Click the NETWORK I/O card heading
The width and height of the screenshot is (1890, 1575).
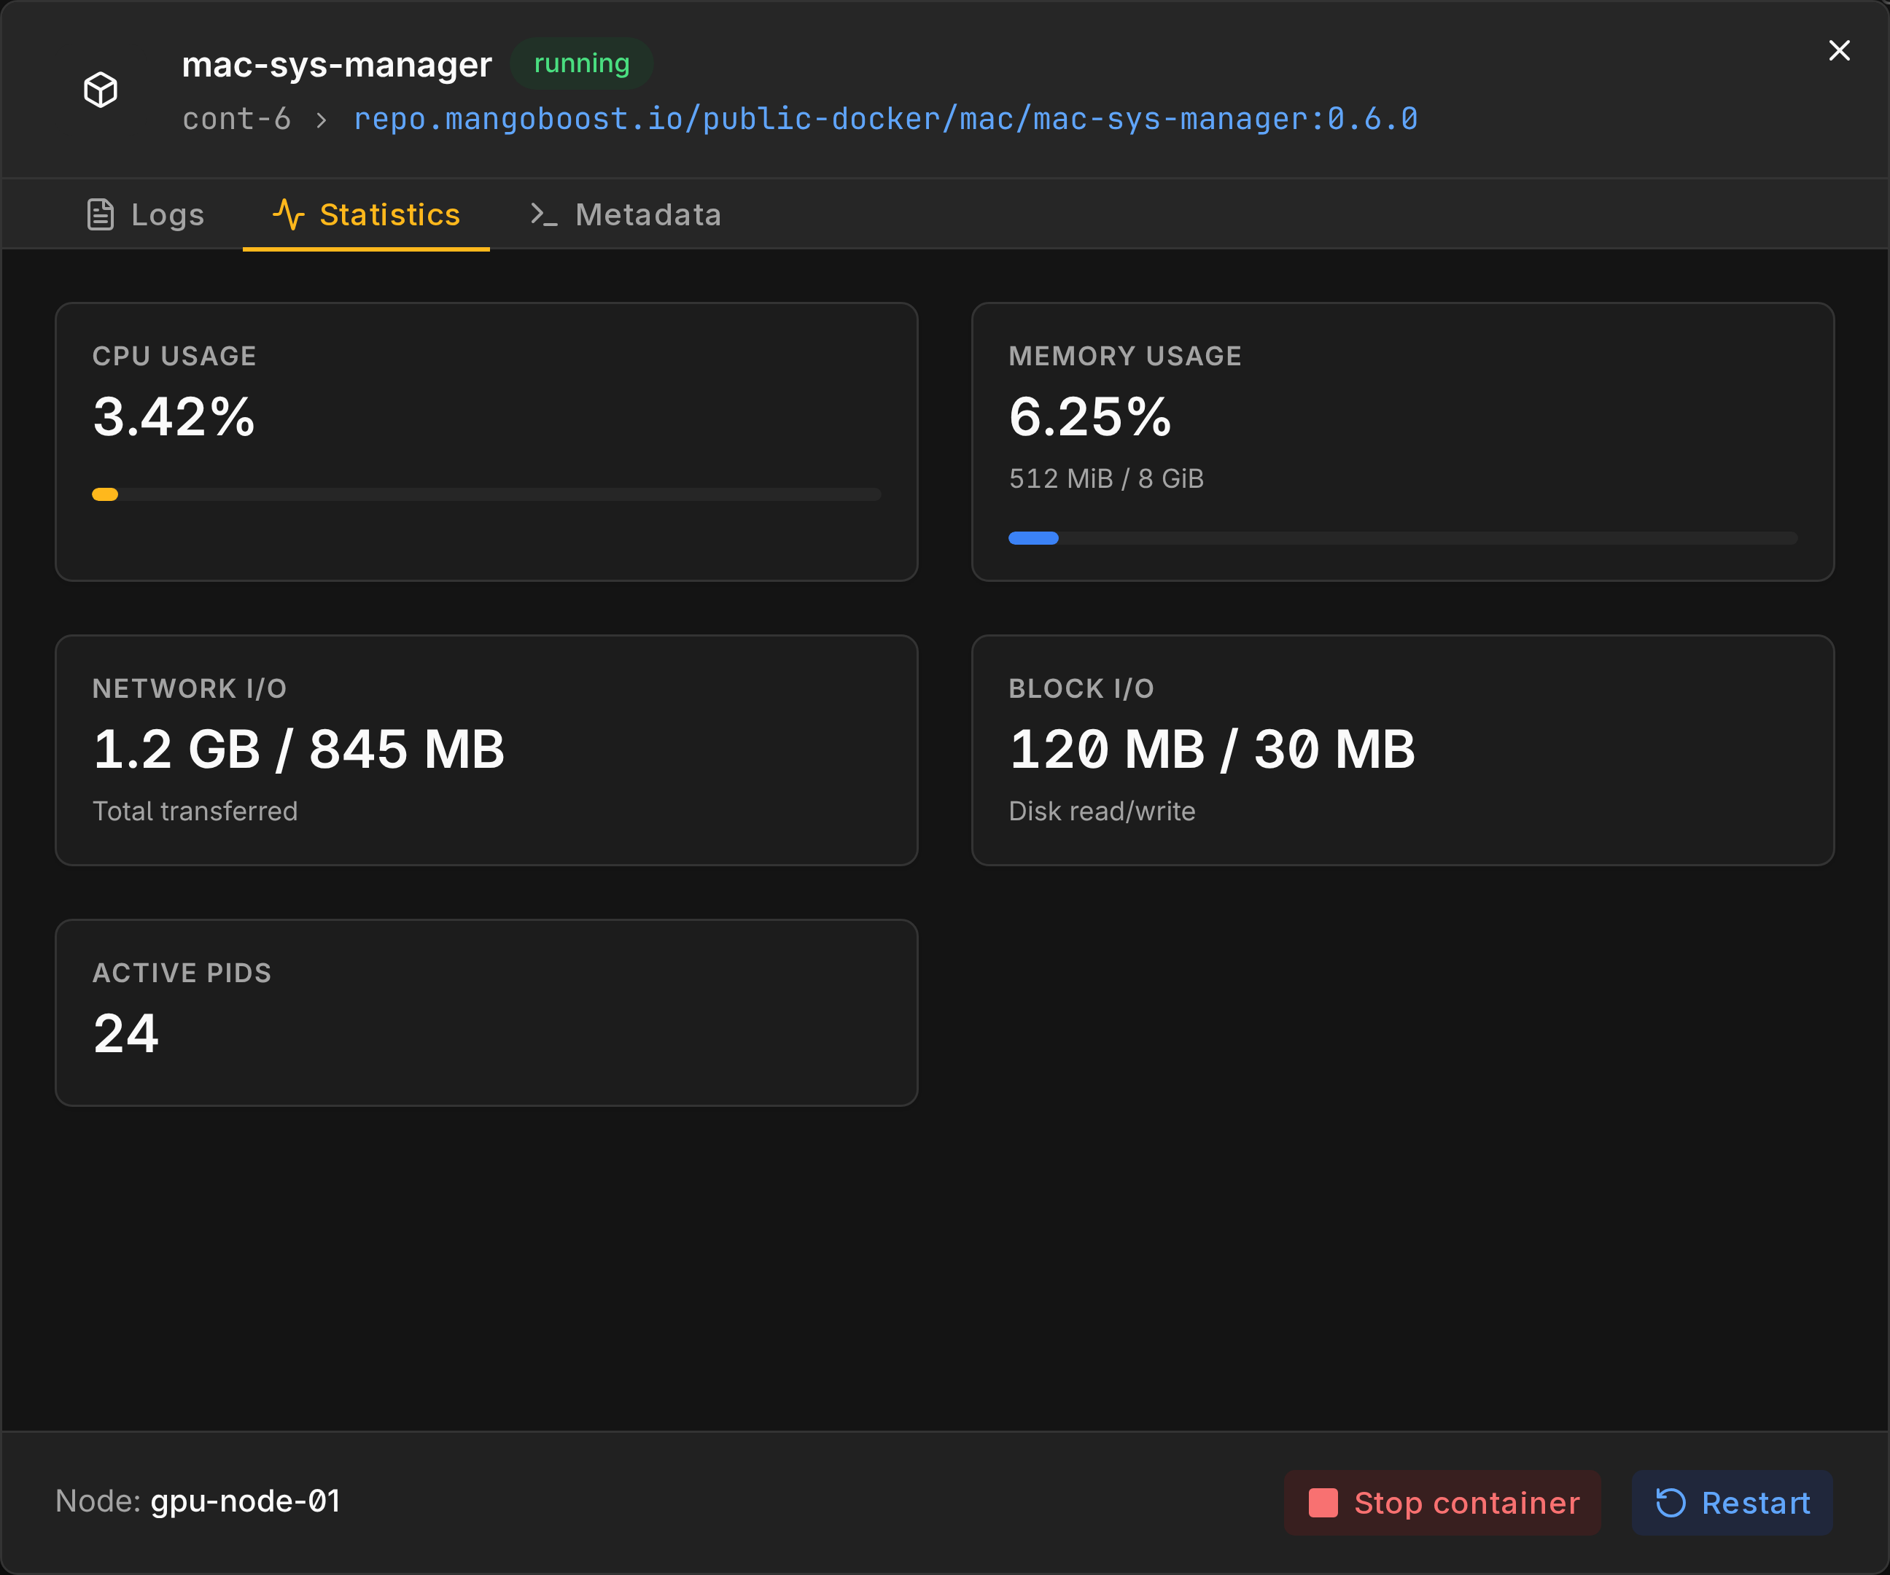190,689
